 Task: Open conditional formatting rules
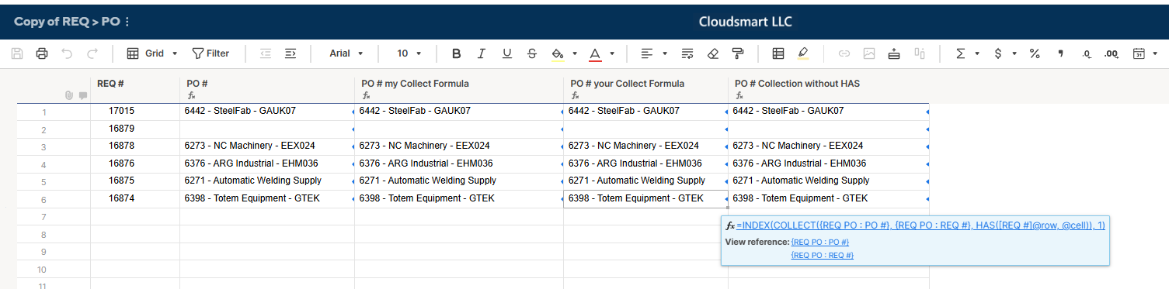click(778, 53)
